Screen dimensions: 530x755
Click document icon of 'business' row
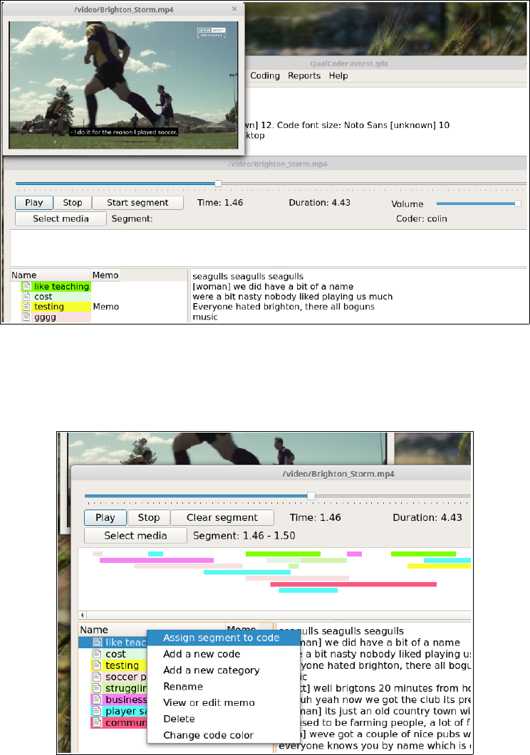pos(98,699)
